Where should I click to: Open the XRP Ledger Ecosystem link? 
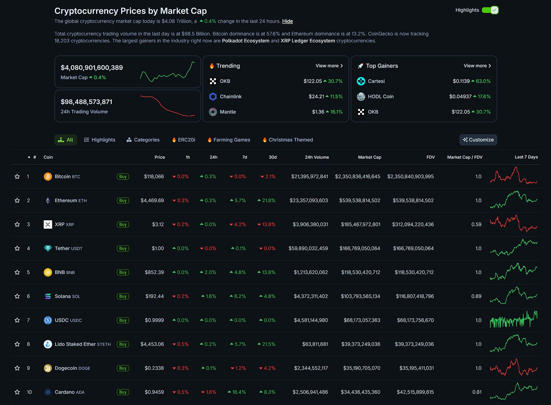(308, 40)
